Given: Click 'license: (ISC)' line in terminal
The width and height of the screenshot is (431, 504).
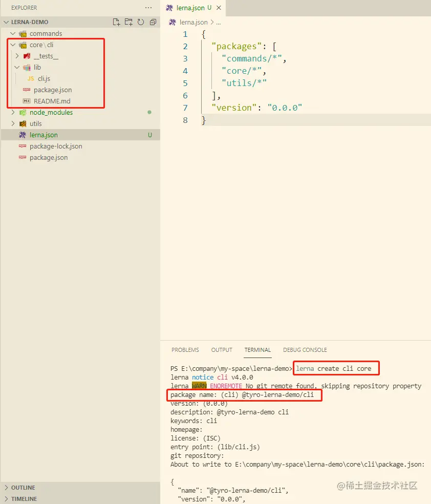Looking at the screenshot, I should pyautogui.click(x=195, y=438).
